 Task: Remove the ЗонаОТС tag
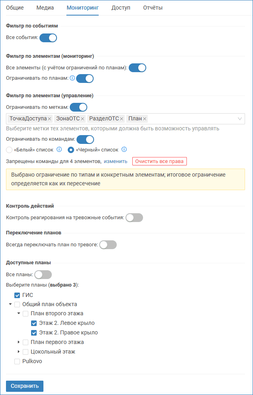click(82, 119)
